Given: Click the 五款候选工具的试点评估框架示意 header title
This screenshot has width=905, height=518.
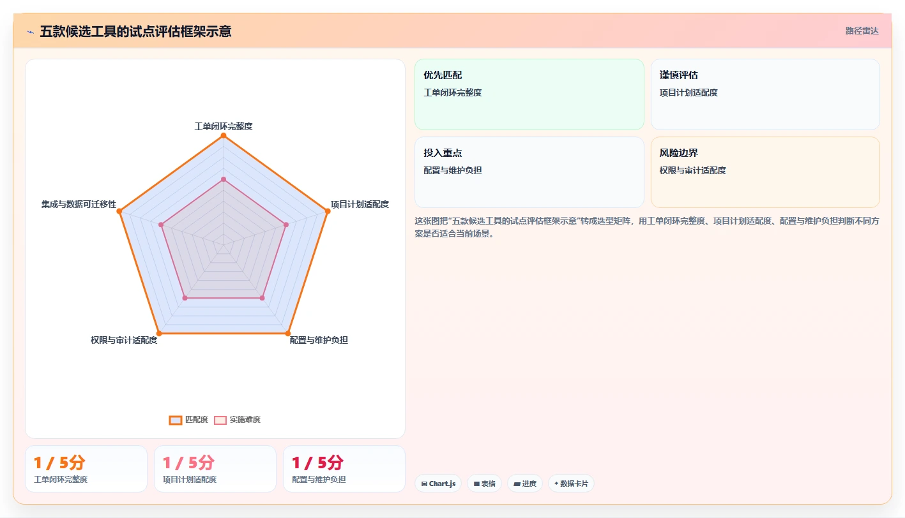Looking at the screenshot, I should click(135, 31).
